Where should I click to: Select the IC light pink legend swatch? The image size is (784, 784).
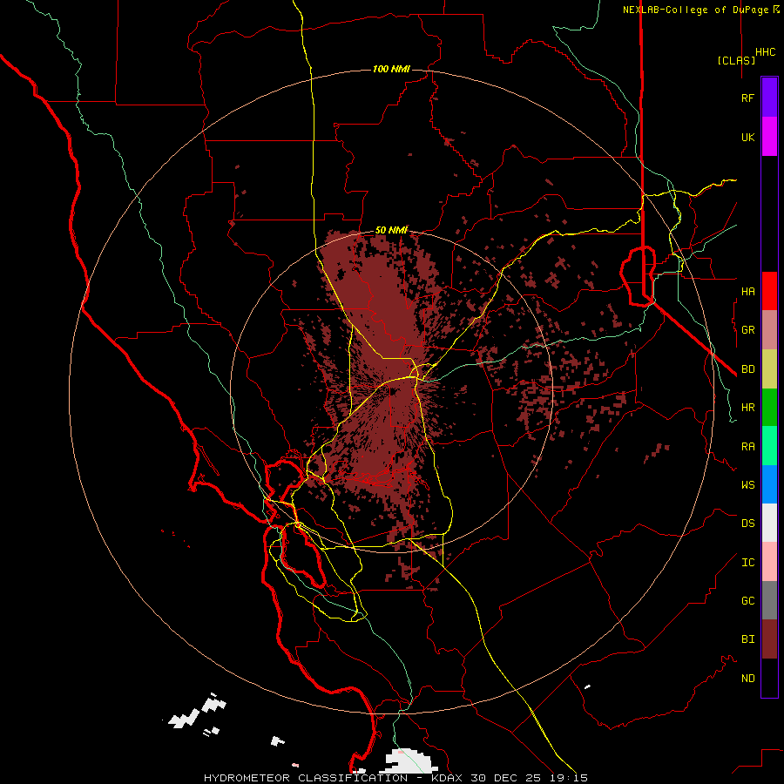769,562
